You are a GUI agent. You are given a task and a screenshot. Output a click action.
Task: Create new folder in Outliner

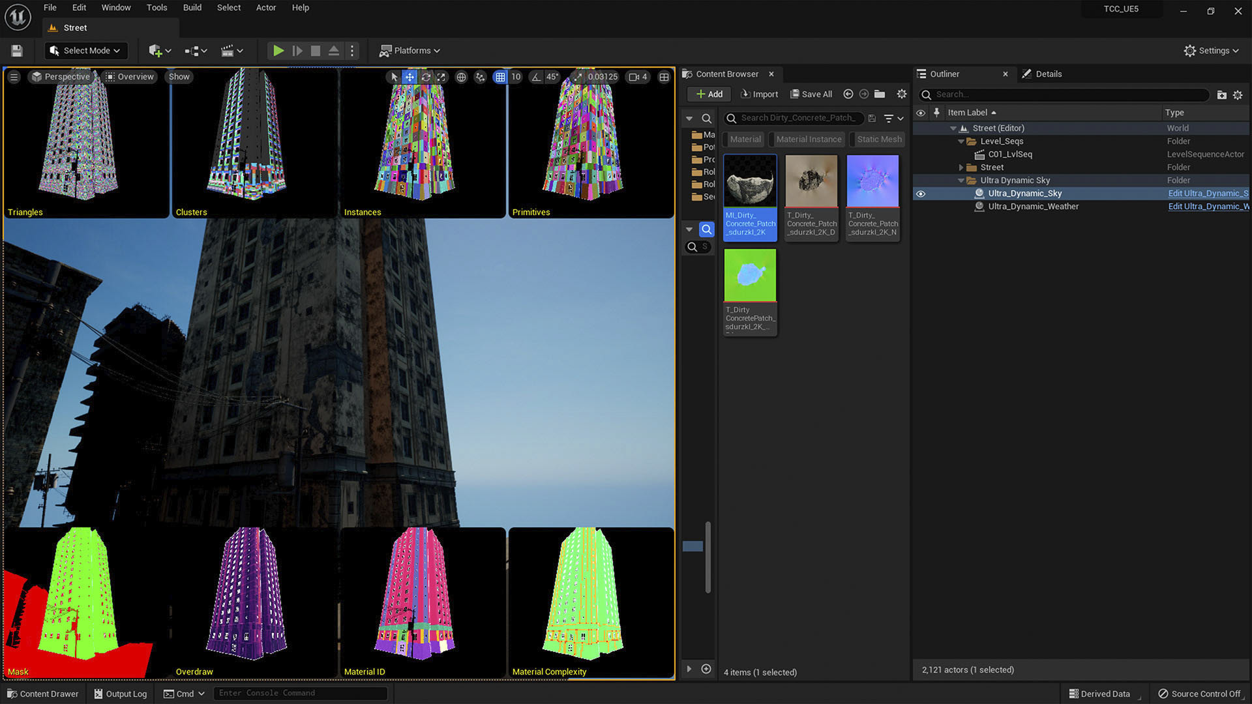point(1221,95)
